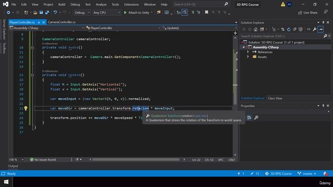
Task: Refresh the Solution Explorer
Action: [289, 30]
